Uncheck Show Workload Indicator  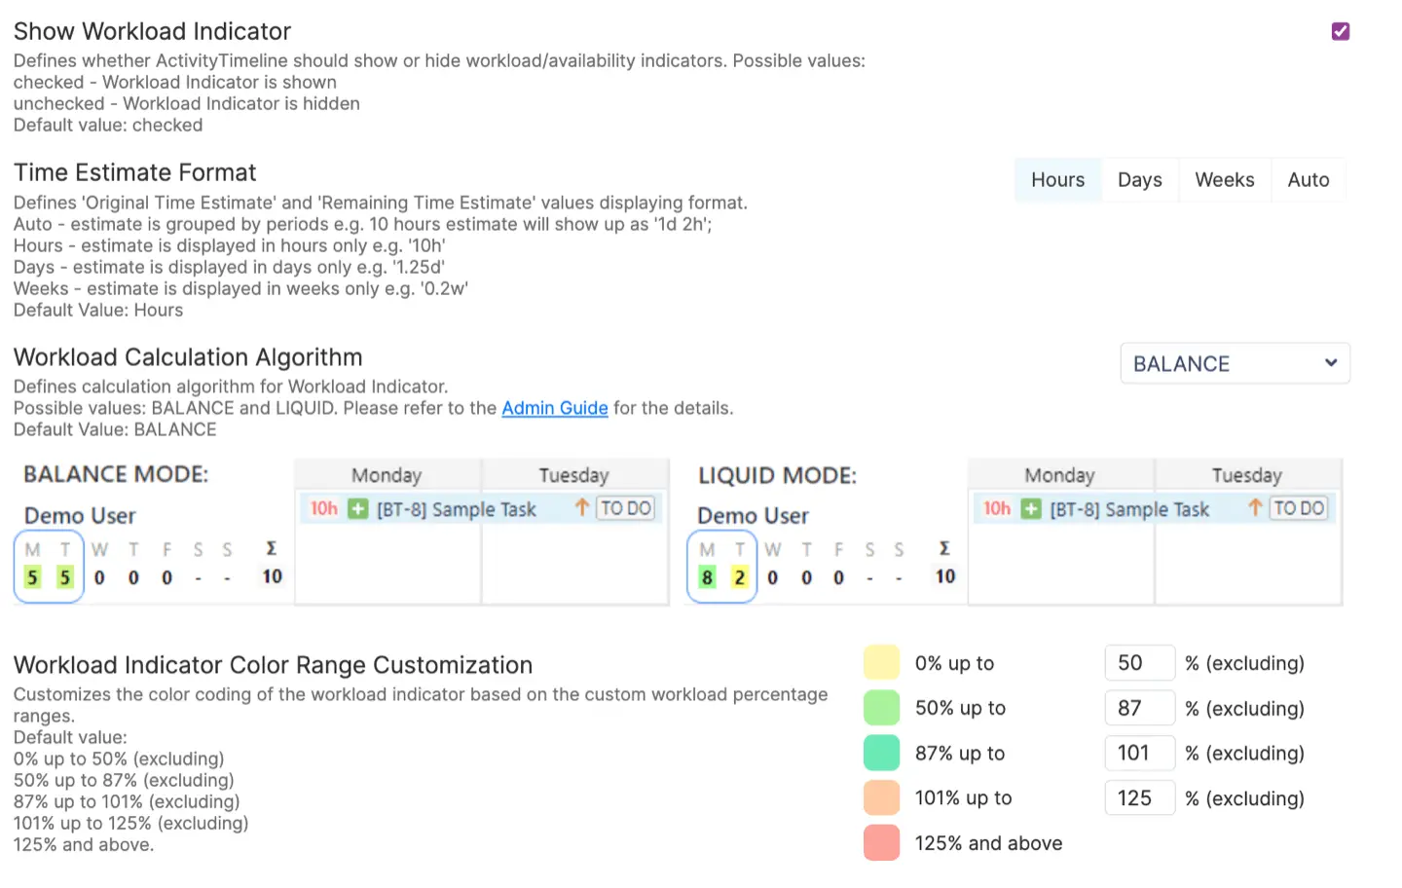tap(1341, 31)
